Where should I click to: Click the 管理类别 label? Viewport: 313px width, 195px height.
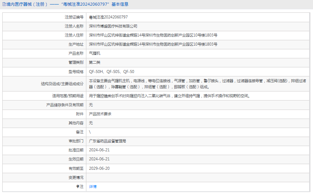(76, 62)
